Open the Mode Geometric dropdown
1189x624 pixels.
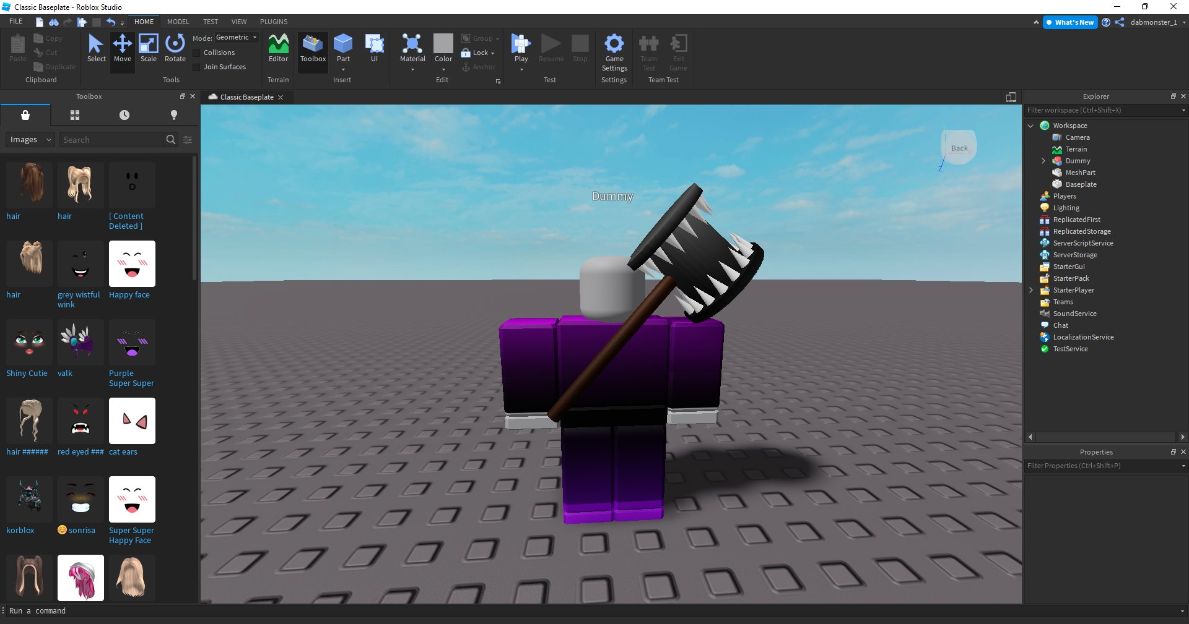coord(237,38)
